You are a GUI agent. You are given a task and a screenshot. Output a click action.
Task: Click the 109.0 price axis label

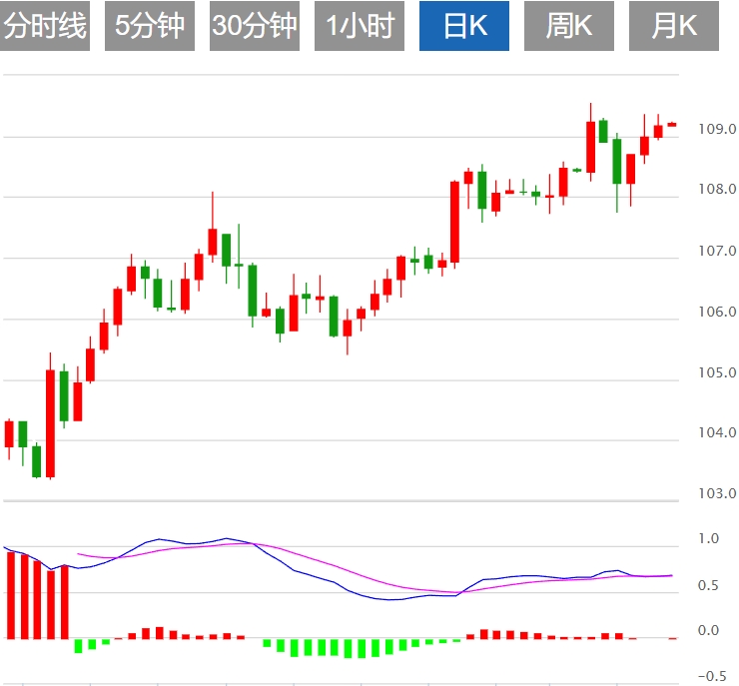tap(717, 129)
